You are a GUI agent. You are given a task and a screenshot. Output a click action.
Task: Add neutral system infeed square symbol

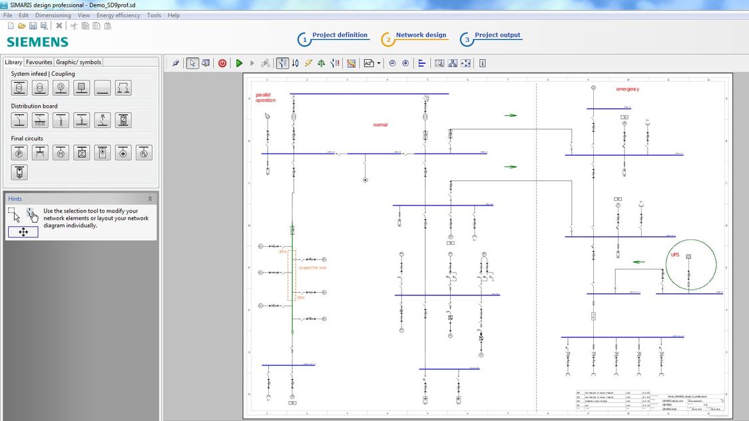coord(82,88)
